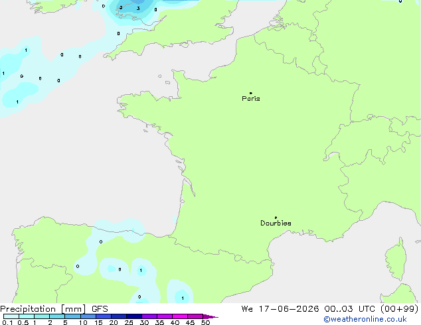Screen dimensions: 421x325
Task: Click the 30–35 mm purple legend swatch
Action: coord(149,316)
